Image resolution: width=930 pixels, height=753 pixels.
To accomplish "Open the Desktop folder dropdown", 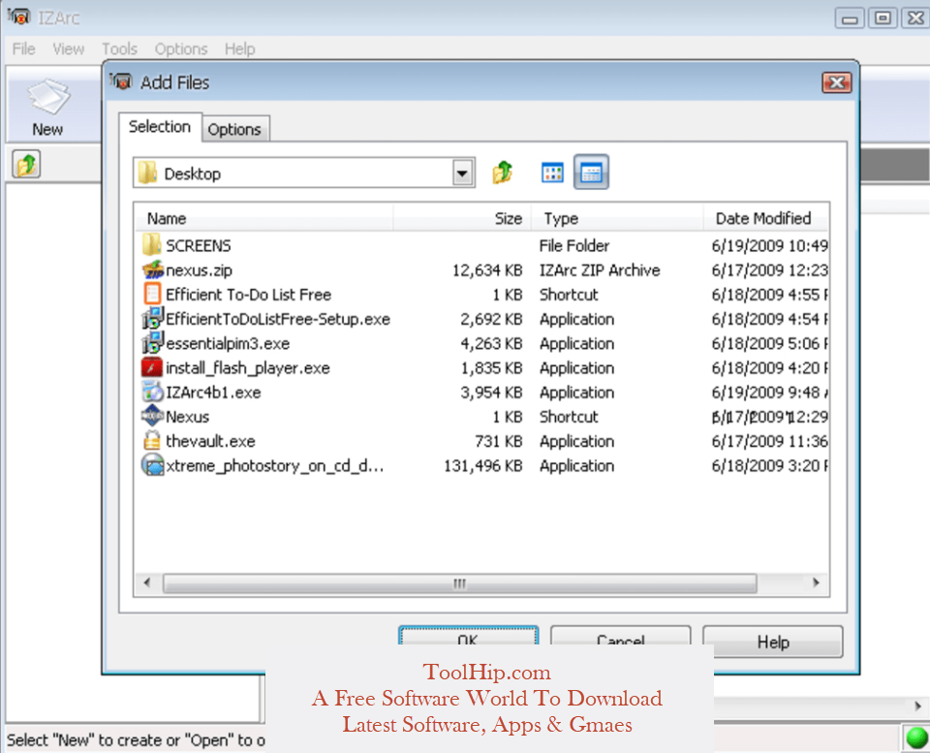I will [x=463, y=173].
